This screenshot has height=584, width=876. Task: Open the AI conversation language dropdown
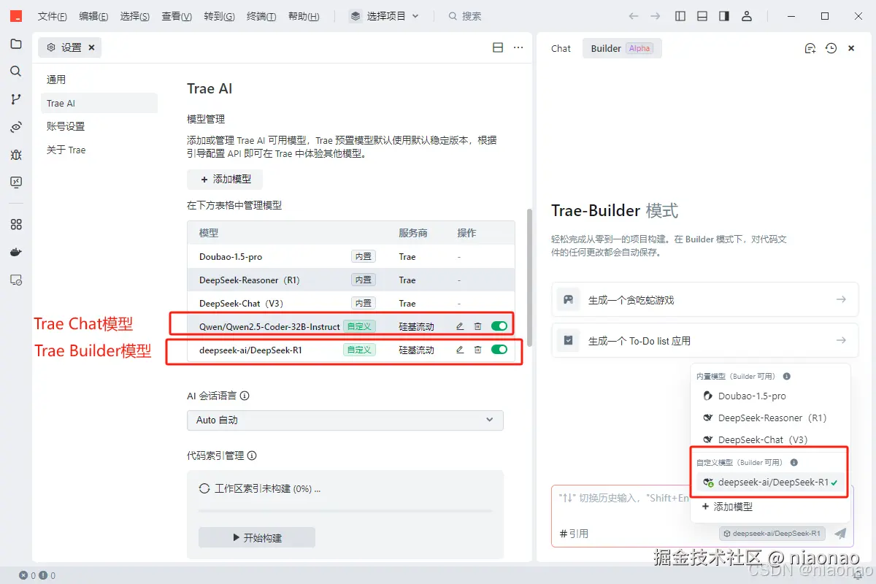click(x=345, y=420)
